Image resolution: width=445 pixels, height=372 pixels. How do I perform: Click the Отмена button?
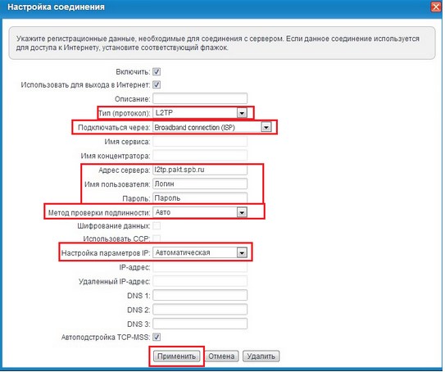click(x=221, y=356)
